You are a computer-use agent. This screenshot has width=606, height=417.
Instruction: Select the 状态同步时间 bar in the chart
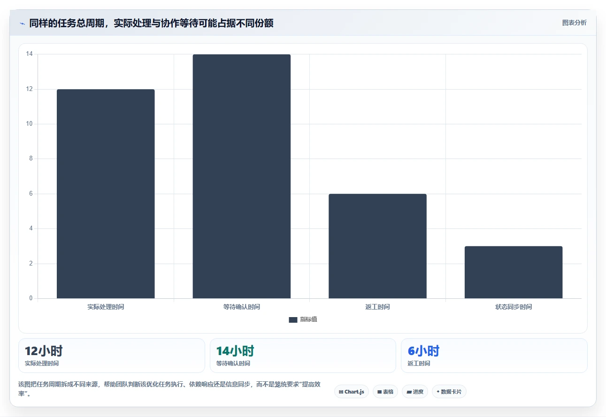[x=514, y=272]
